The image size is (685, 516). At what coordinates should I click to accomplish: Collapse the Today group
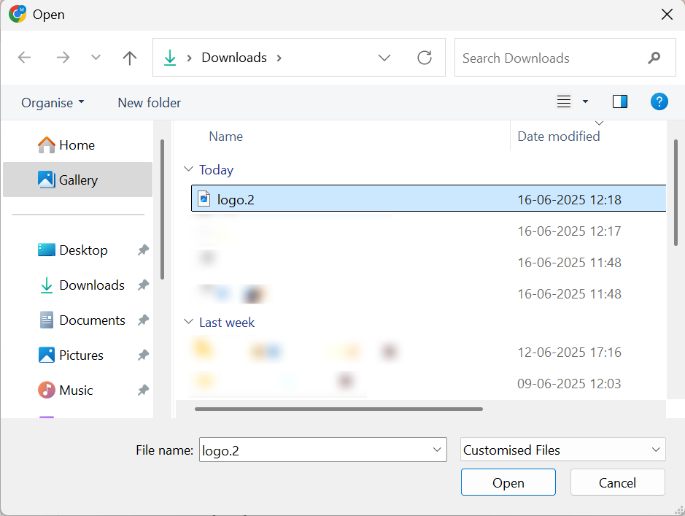point(189,170)
